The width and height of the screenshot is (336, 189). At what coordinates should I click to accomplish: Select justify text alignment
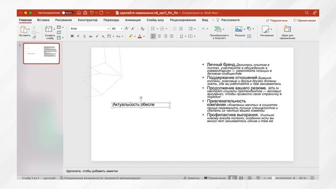172,36
